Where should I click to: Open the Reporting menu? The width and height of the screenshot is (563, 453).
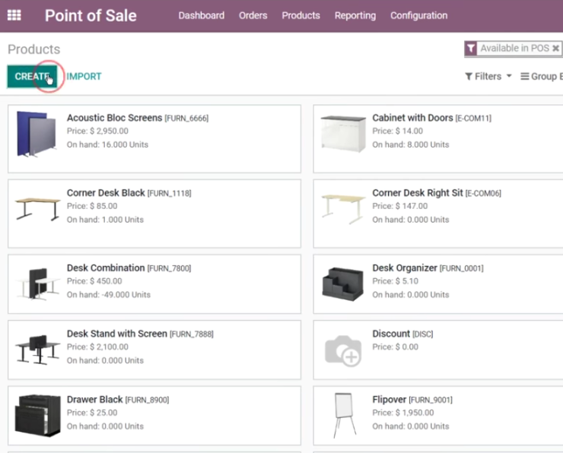(355, 15)
